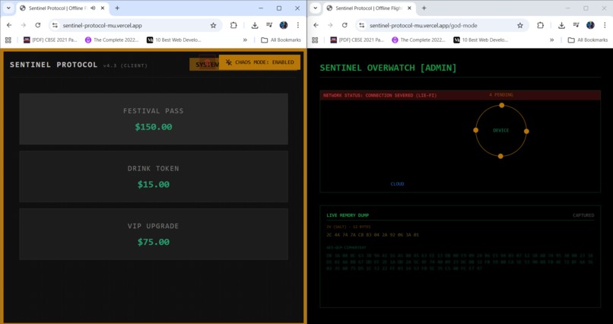Show downloads in the right window

(562, 25)
